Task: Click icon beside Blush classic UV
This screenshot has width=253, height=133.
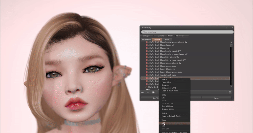Action: 147,45
